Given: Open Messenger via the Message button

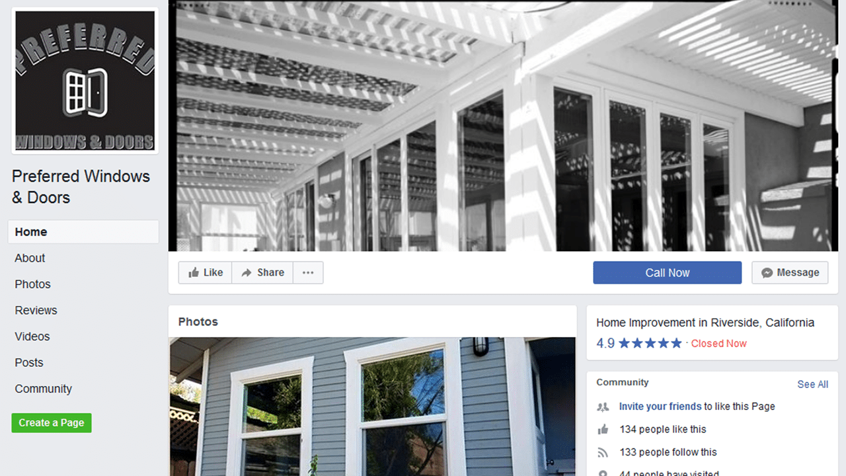Looking at the screenshot, I should coord(790,272).
